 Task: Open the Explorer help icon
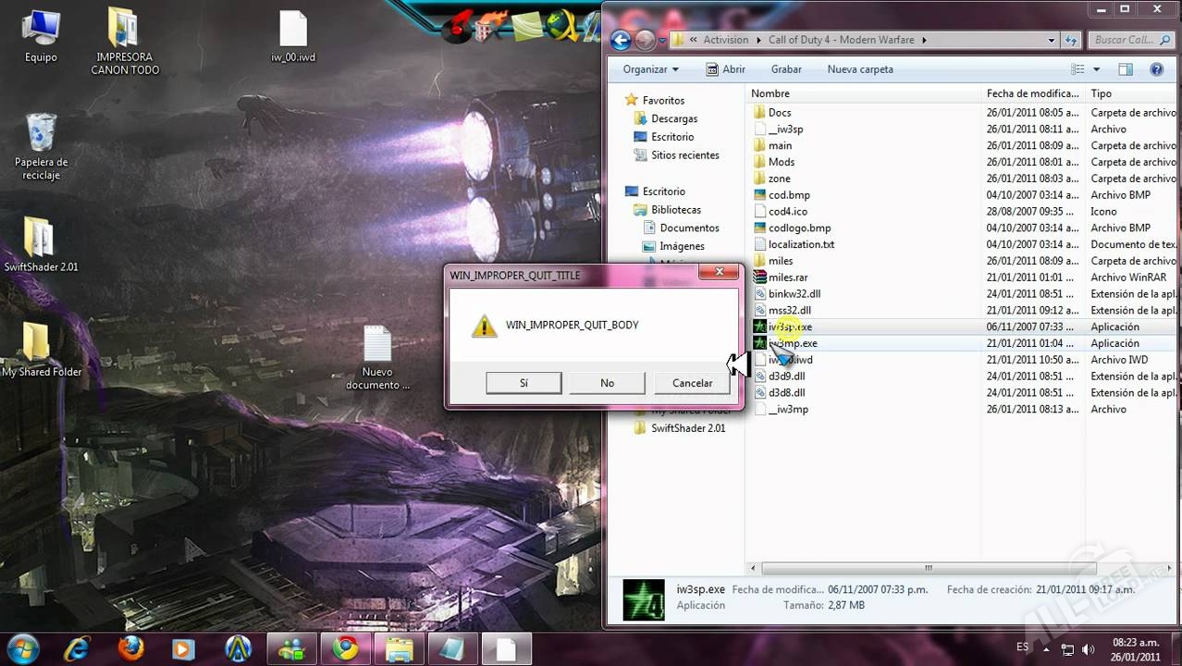point(1156,69)
